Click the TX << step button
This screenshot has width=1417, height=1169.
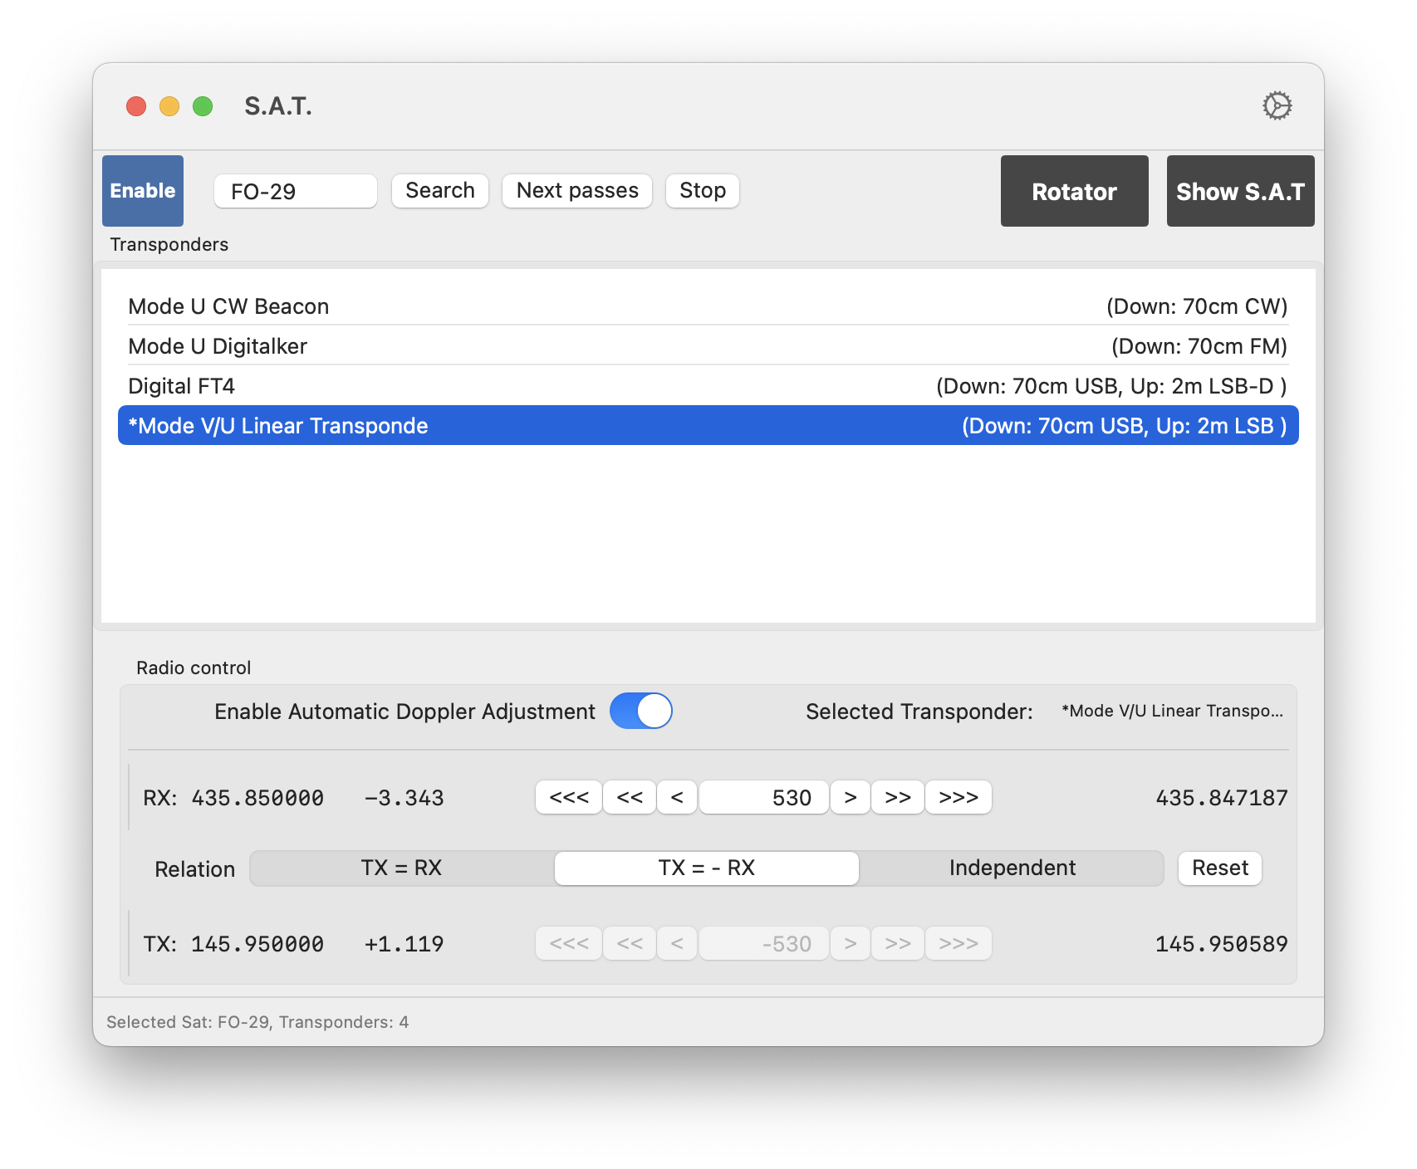[x=630, y=943]
